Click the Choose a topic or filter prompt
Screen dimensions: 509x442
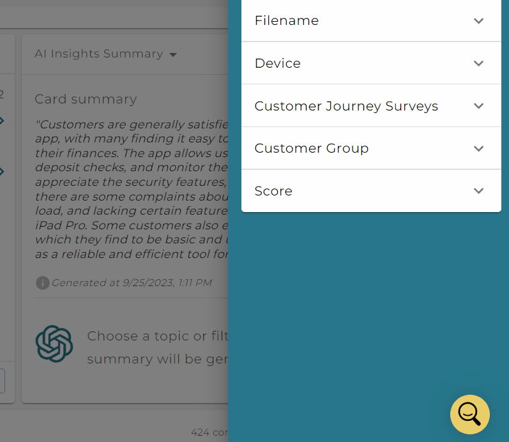158,347
